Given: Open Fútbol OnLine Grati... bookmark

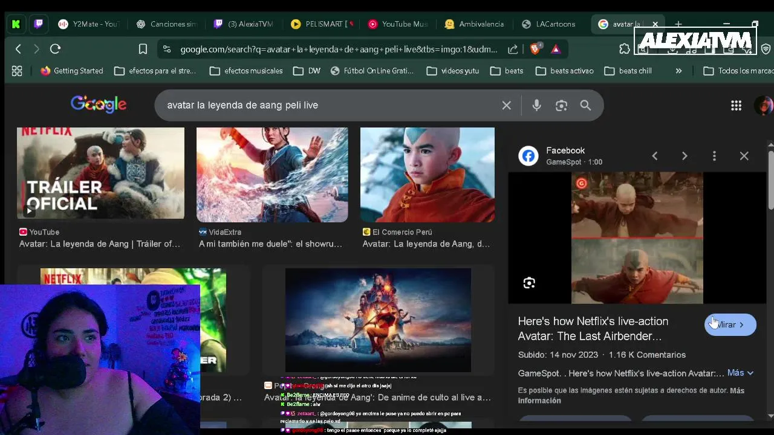Looking at the screenshot, I should (x=372, y=71).
